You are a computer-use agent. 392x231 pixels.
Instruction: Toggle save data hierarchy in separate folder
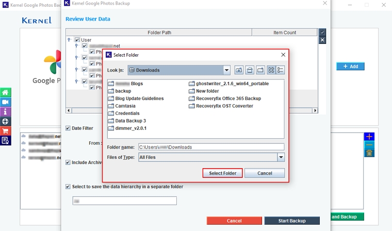[x=68, y=187]
